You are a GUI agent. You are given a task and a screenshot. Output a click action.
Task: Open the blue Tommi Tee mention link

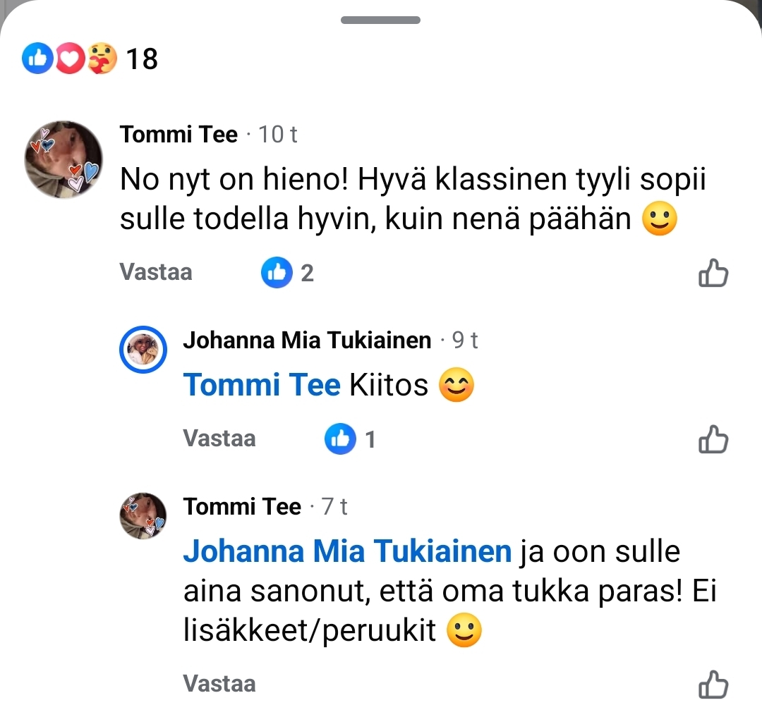pyautogui.click(x=261, y=386)
